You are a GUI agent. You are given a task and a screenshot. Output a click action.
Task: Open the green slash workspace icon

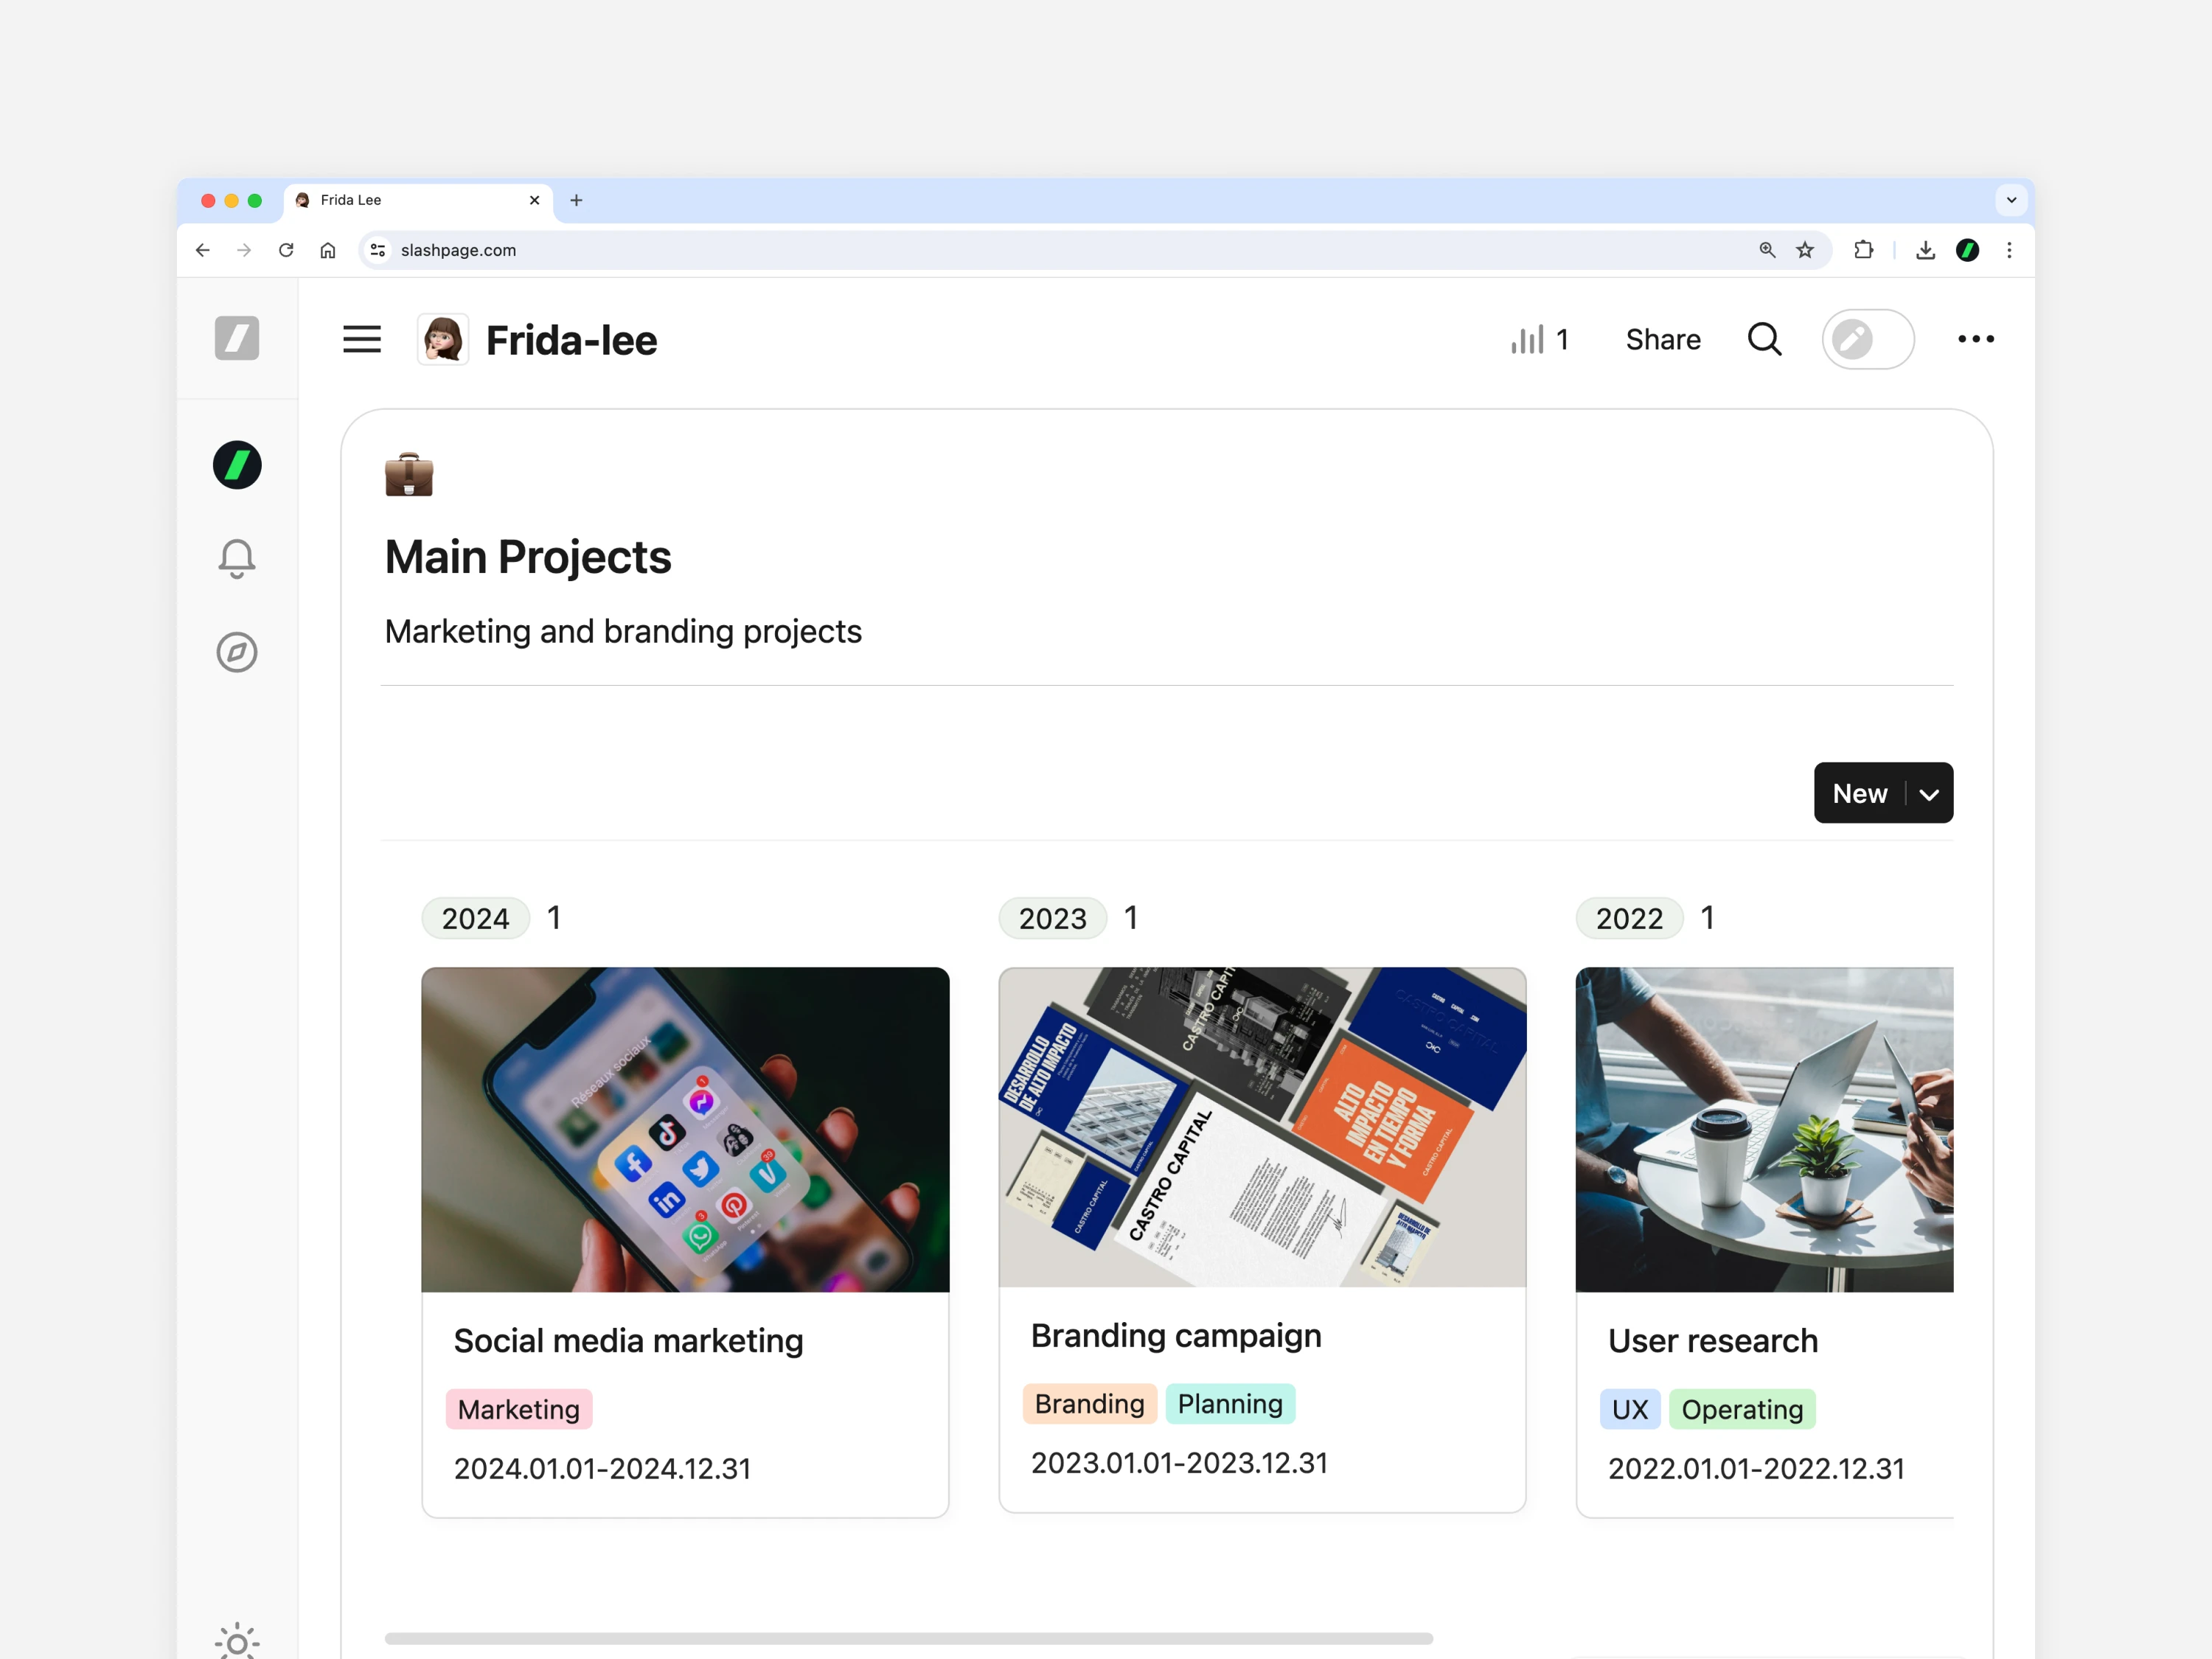pyautogui.click(x=237, y=465)
